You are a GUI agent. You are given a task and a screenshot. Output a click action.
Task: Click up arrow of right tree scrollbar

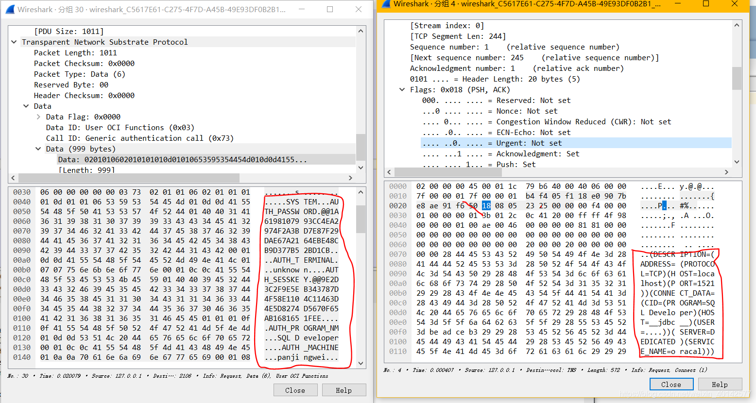tap(737, 25)
